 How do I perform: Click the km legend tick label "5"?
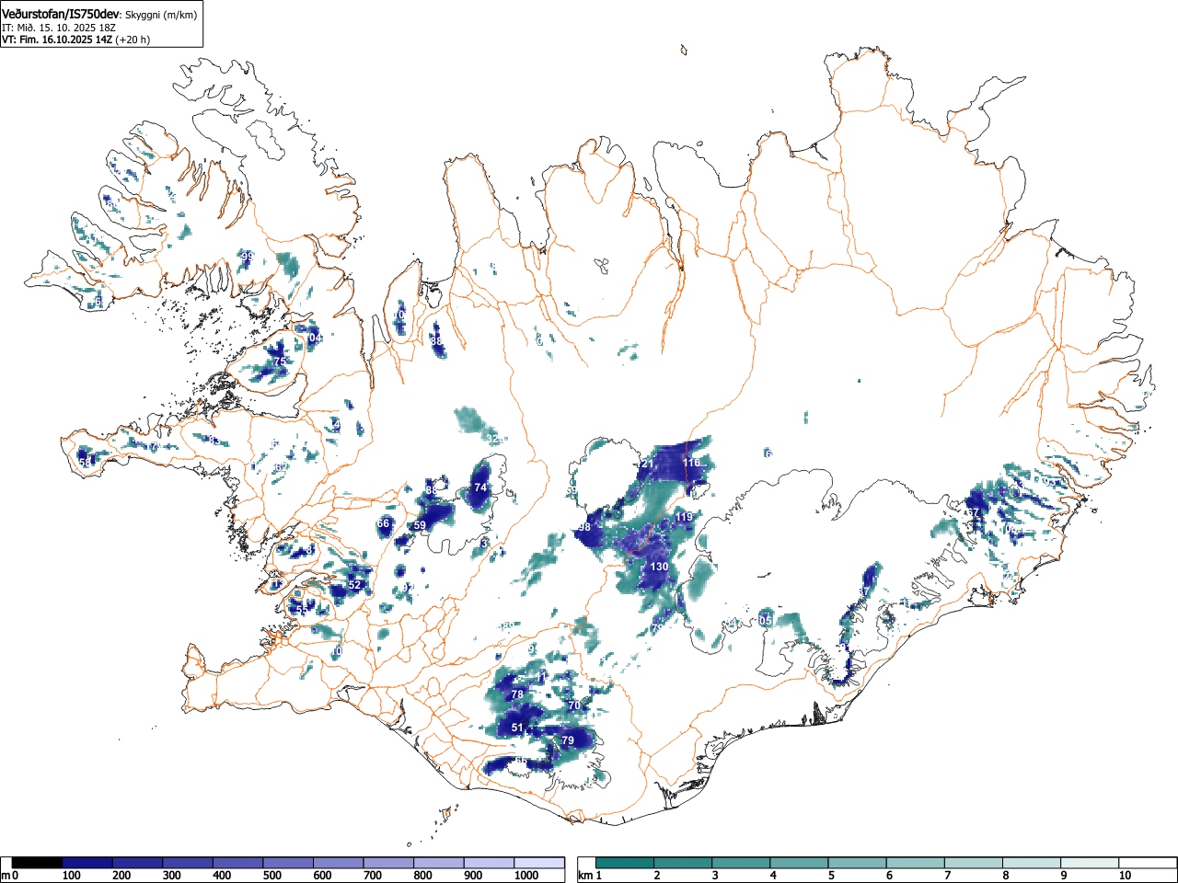831,876
